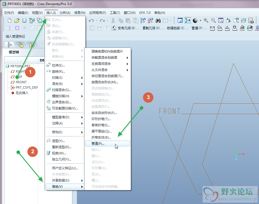
Task: Select 环形折弯(T)... in the submenu
Action: pyautogui.click(x=108, y=119)
